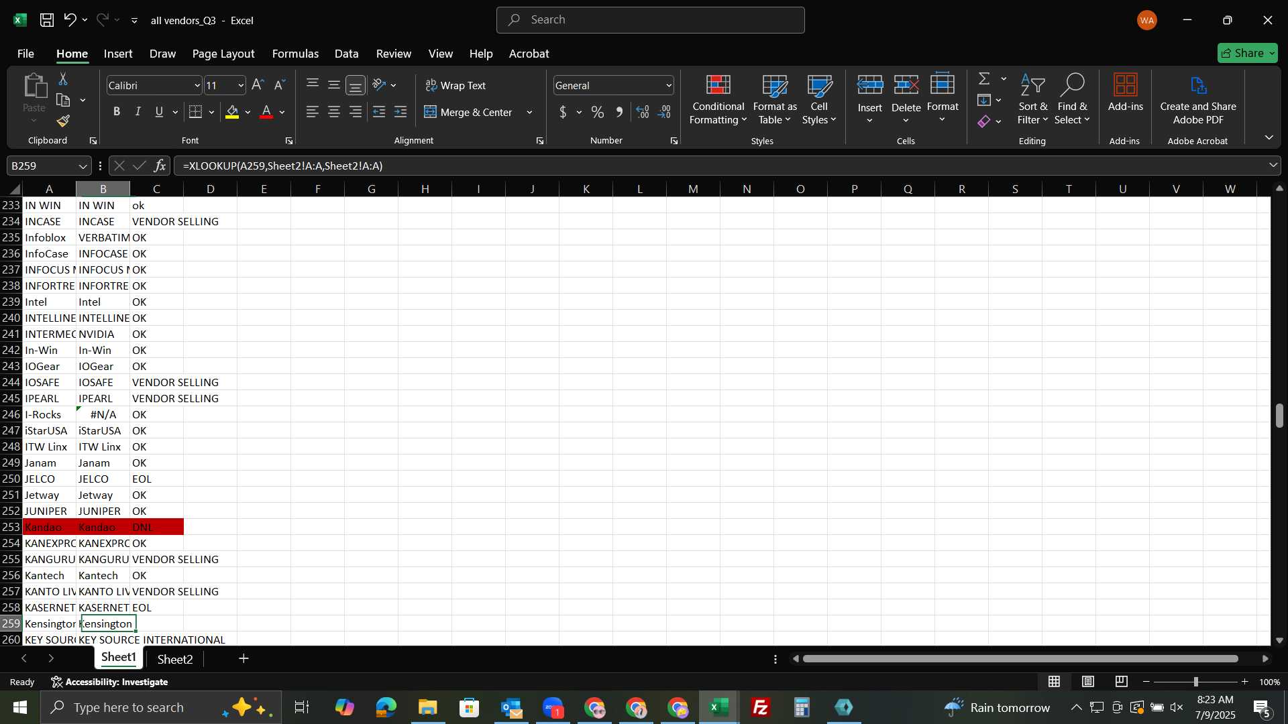Image resolution: width=1288 pixels, height=724 pixels.
Task: Click the Share button
Action: click(1247, 53)
